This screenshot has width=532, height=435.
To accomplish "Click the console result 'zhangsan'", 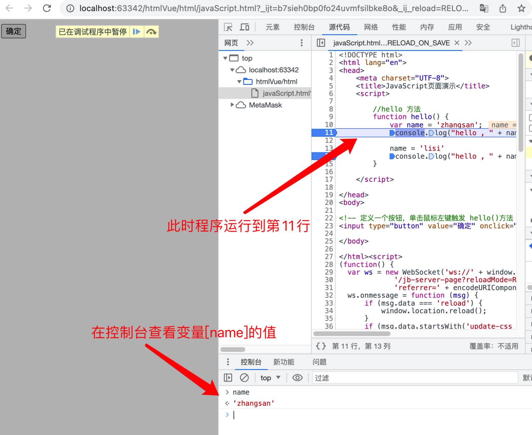I will click(254, 403).
